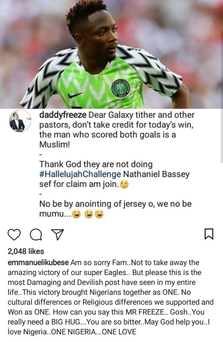Image resolution: width=223 pixels, height=342 pixels.
Task: Share the post with the paper-plane icon
Action: (x=57, y=234)
